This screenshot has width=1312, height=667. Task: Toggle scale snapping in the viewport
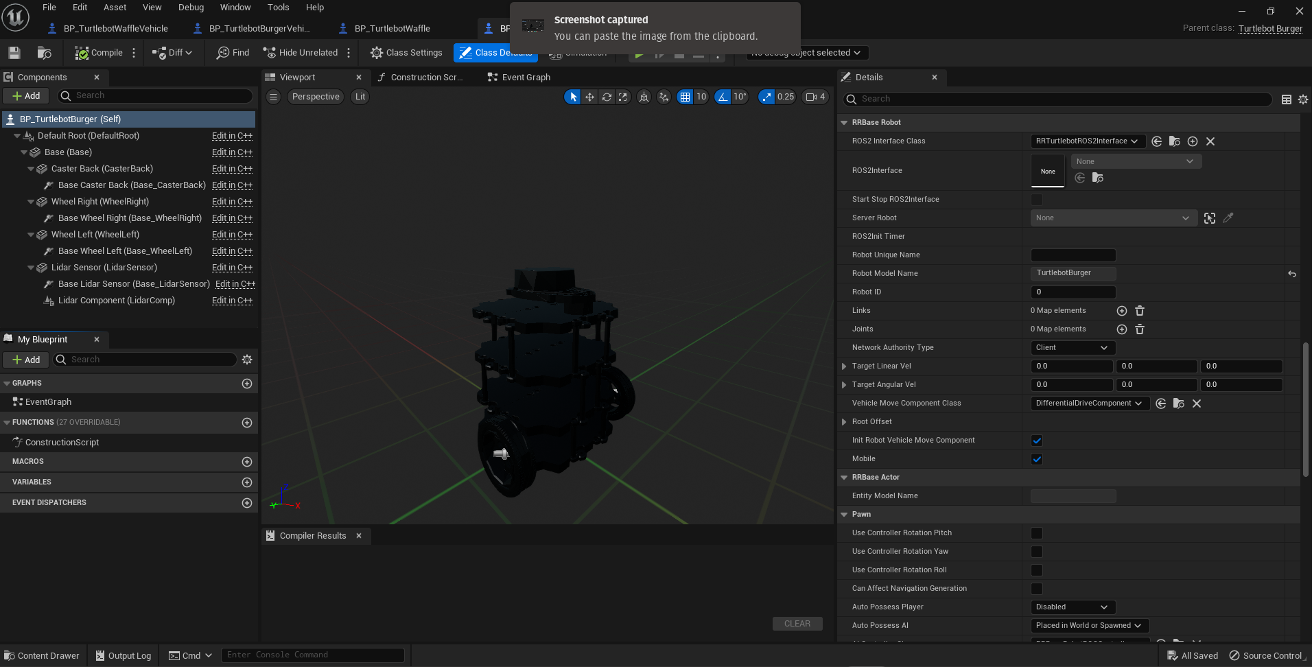coord(766,97)
